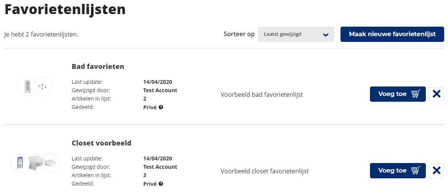Viewport: 448px width, 192px height.
Task: Select the toilet bowl product thumbnail
Action: pyautogui.click(x=35, y=163)
